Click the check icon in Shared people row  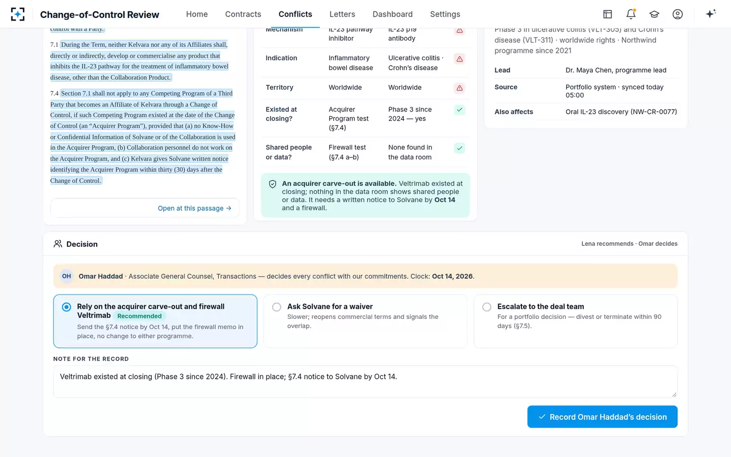tap(459, 148)
